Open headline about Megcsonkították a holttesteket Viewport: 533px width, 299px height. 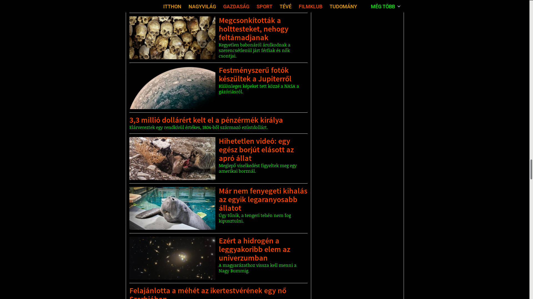tap(253, 29)
